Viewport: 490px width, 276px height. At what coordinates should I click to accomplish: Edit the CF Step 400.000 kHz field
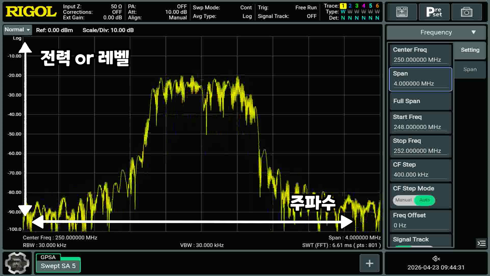(420, 170)
